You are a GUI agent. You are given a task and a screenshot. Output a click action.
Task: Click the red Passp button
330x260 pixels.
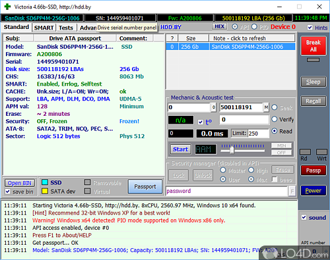tap(313, 170)
